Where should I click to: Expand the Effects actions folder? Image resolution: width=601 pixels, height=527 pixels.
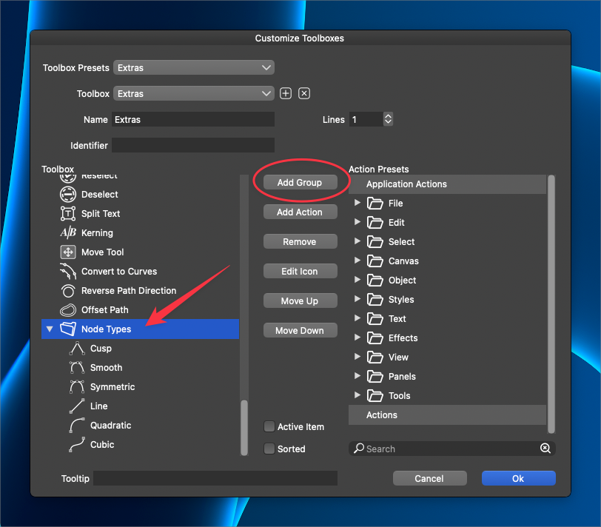pos(357,338)
